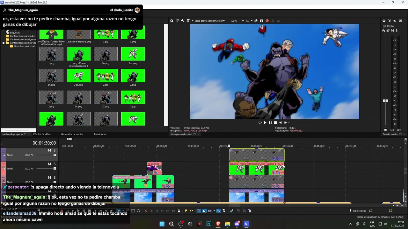Switch to Efectos de vídeo tab
Image resolution: width=408 pixels, height=229 pixels.
coord(42,134)
